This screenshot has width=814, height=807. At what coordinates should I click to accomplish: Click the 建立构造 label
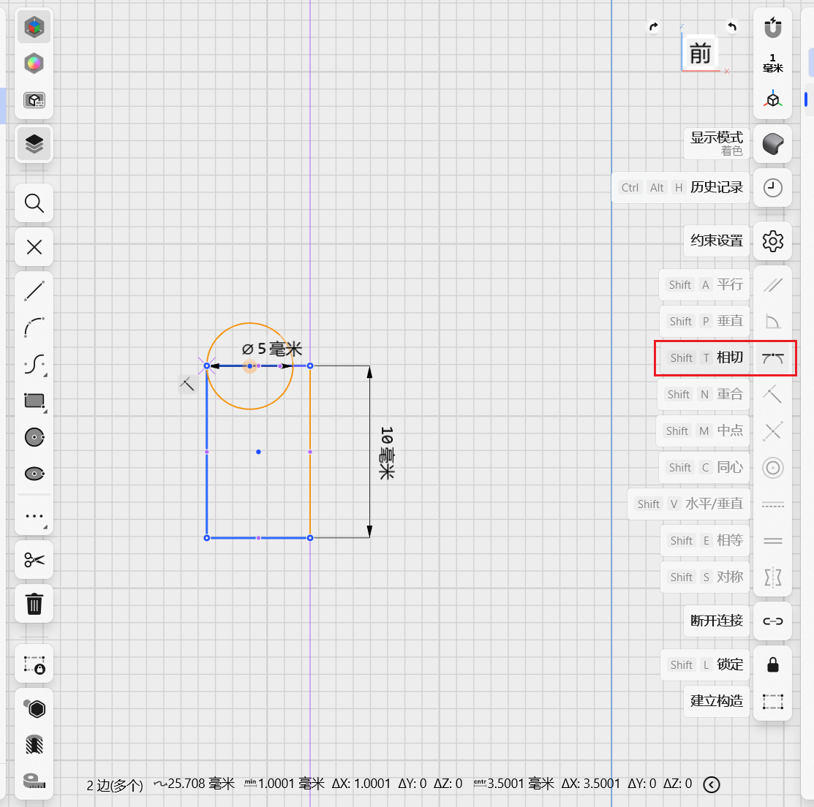717,701
